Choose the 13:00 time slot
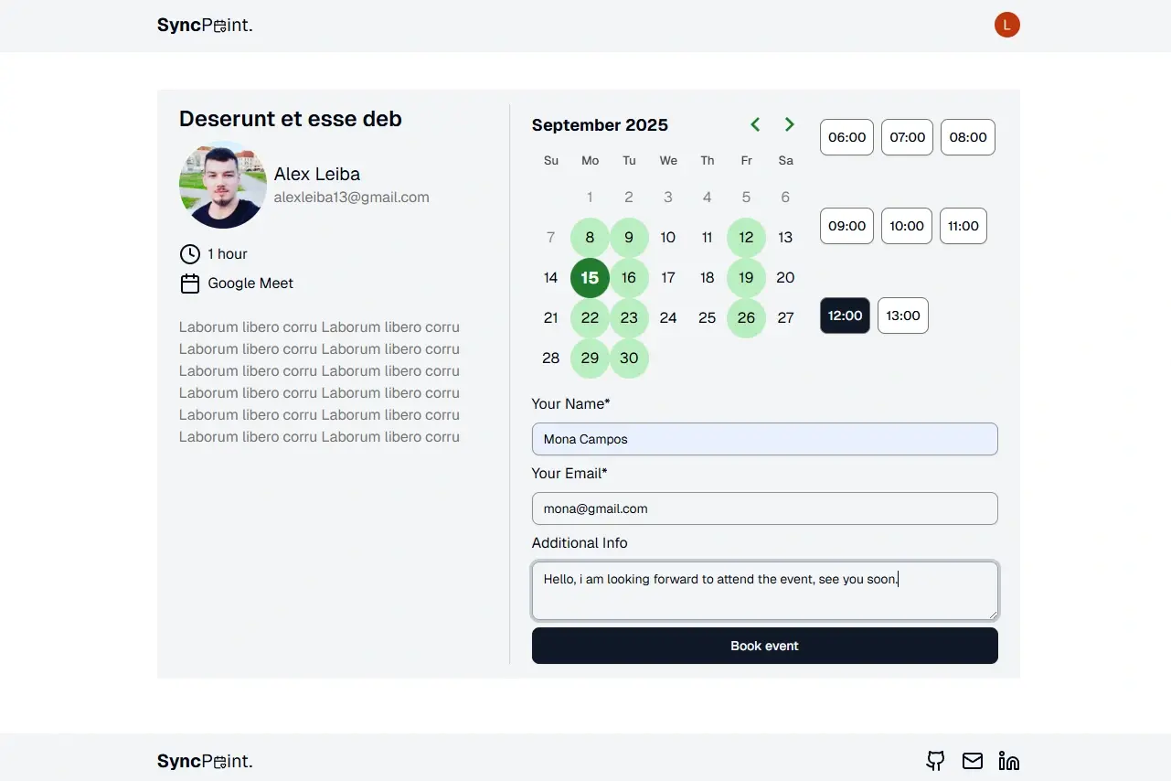 902,316
